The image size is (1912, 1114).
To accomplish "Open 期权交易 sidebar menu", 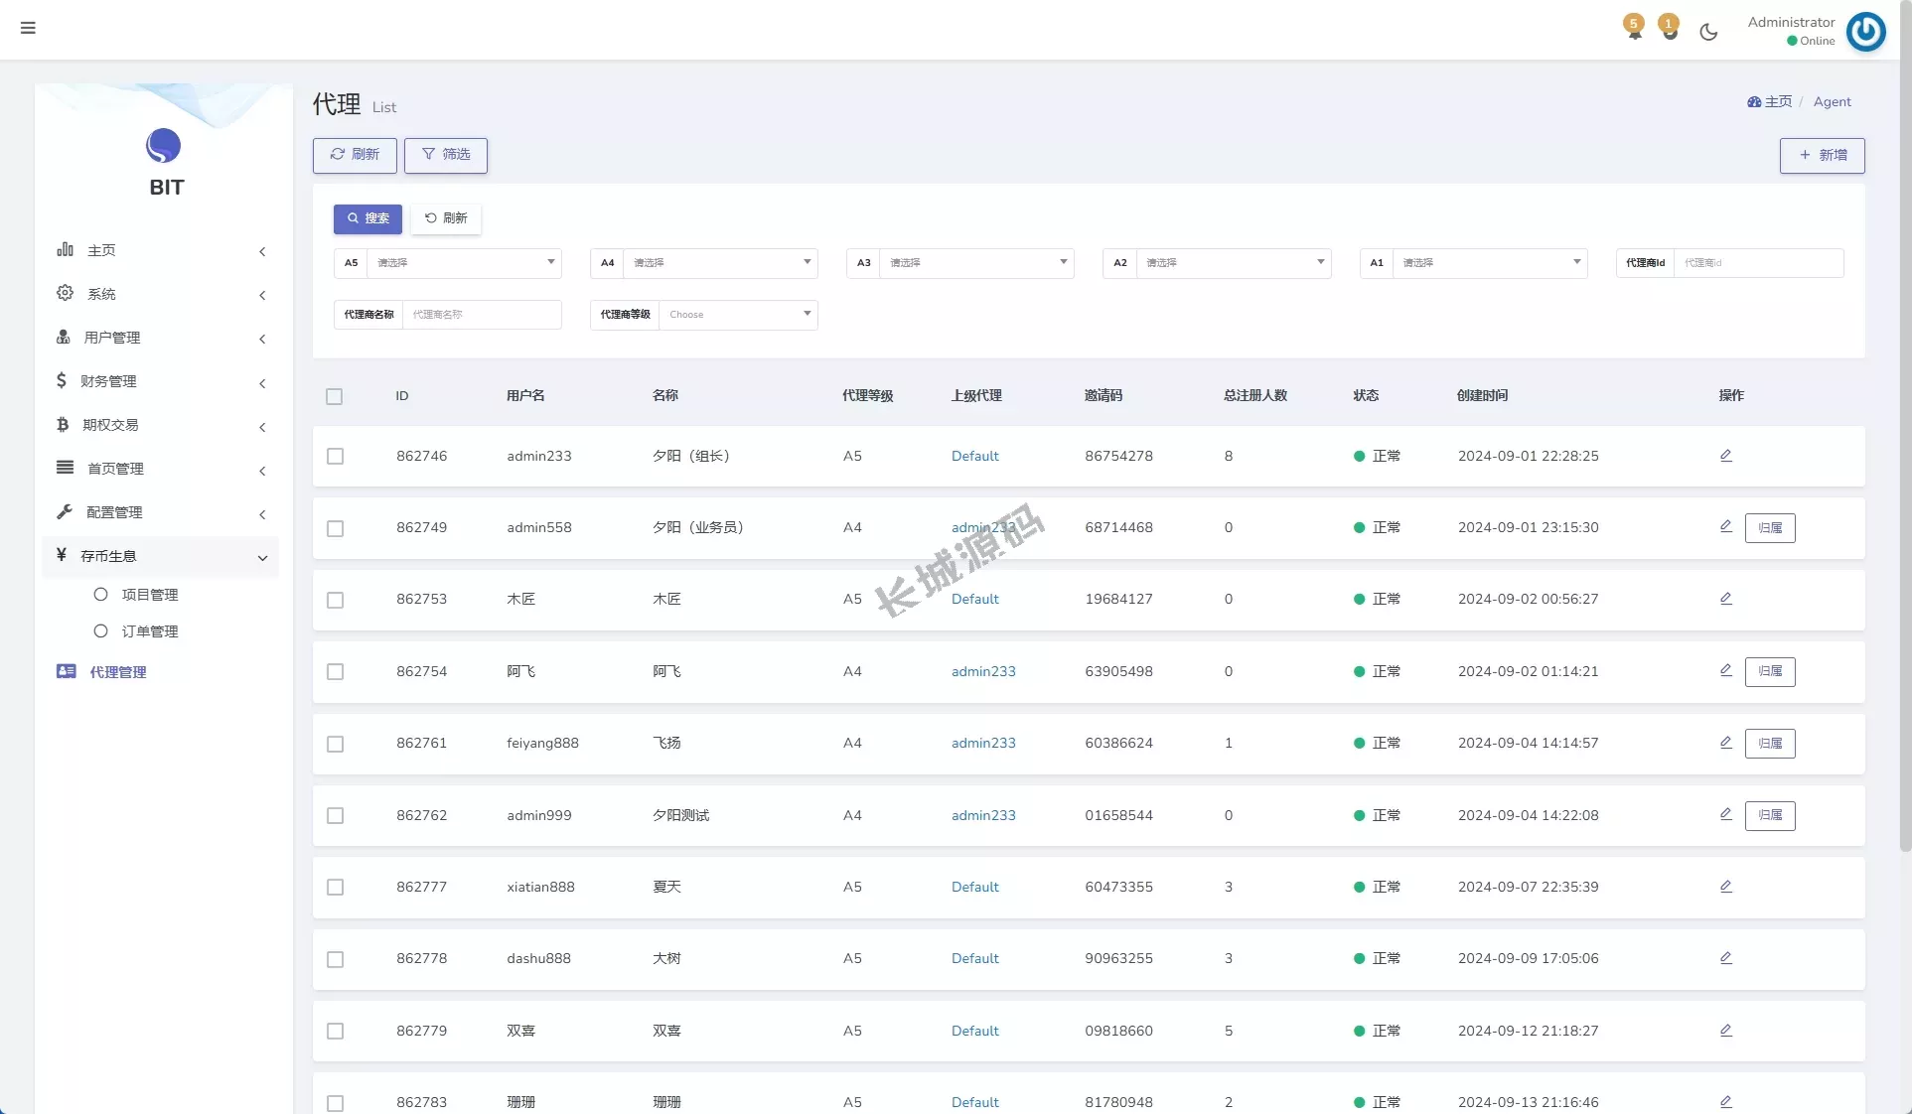I will click(x=161, y=425).
